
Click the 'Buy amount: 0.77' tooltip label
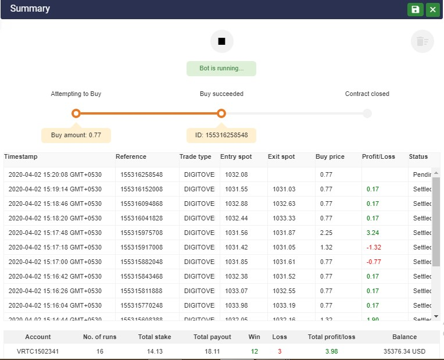click(x=76, y=135)
